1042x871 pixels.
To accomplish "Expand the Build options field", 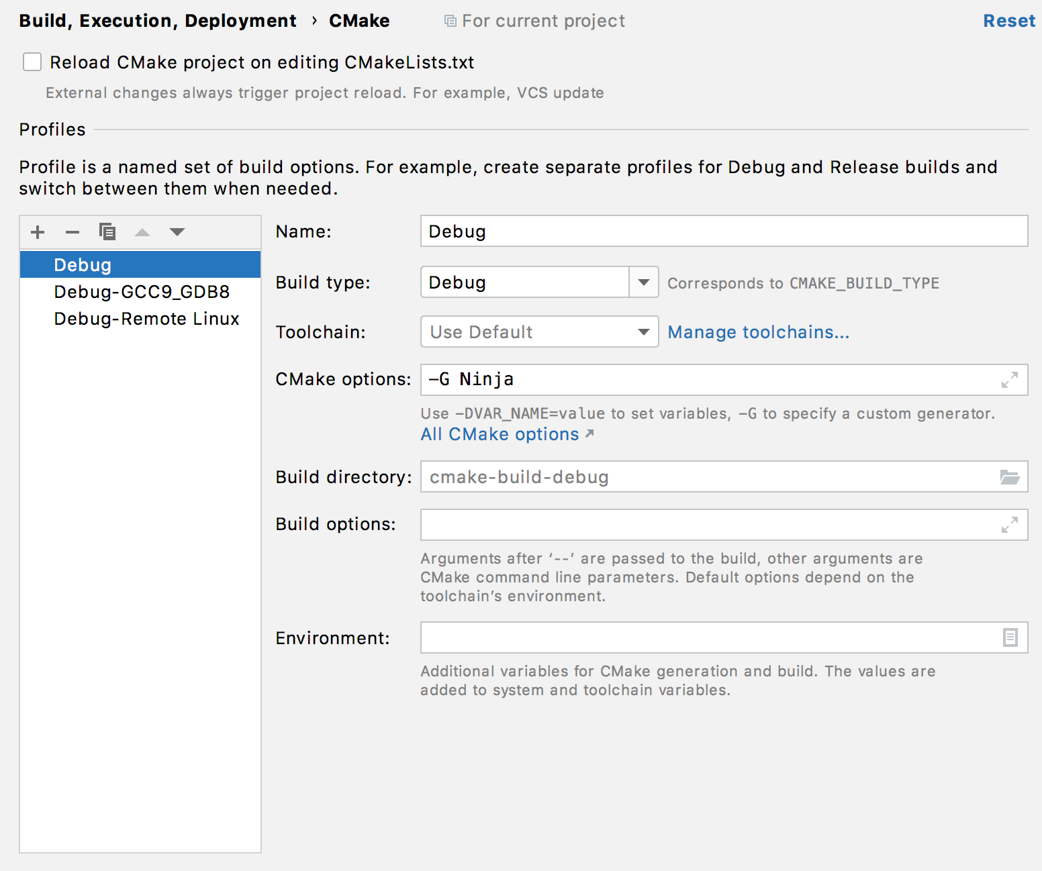I will coord(1009,525).
